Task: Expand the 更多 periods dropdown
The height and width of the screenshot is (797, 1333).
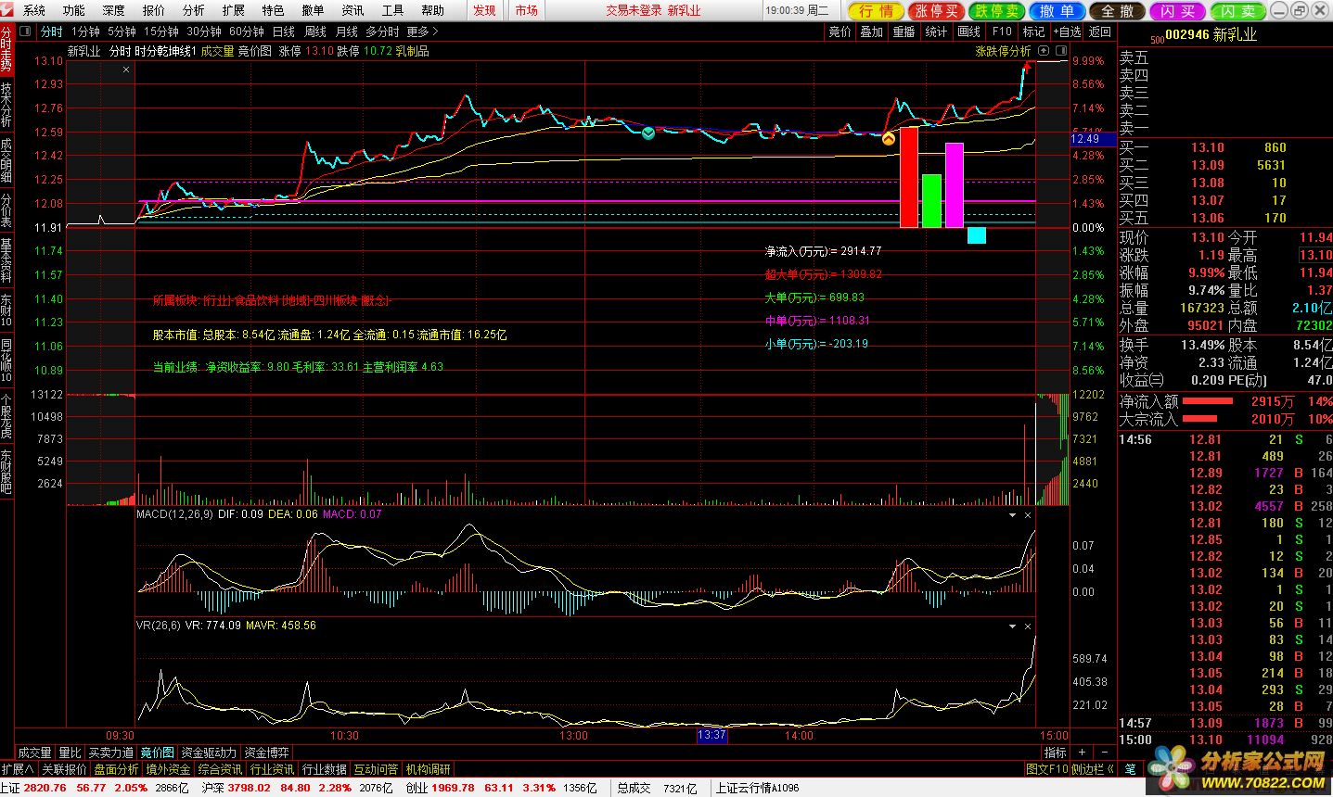Action: pos(422,32)
